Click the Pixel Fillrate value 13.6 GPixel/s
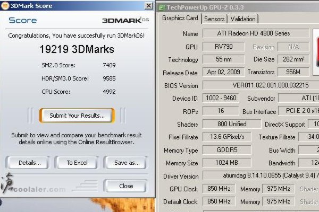This screenshot has width=319, height=212. click(227, 137)
